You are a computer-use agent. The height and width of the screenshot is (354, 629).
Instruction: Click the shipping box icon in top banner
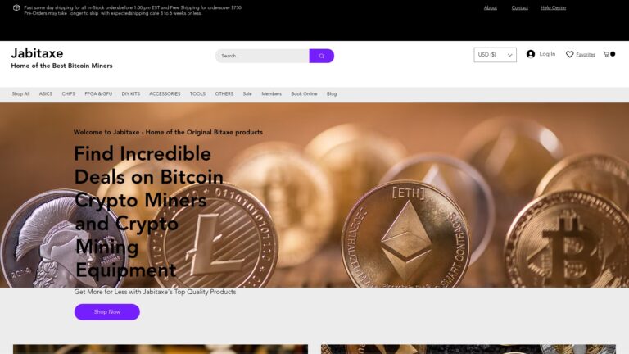[x=16, y=7]
